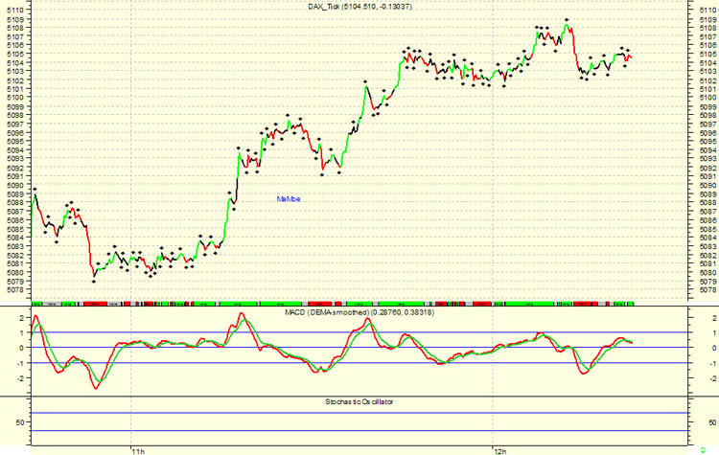This screenshot has height=455, width=719.
Task: Select the 12h time axis label
Action: coord(499,451)
